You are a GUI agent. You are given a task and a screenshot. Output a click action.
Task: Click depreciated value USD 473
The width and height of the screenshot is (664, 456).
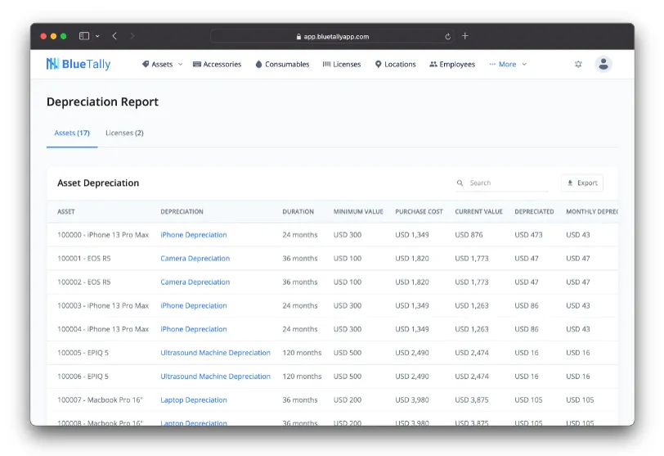528,235
